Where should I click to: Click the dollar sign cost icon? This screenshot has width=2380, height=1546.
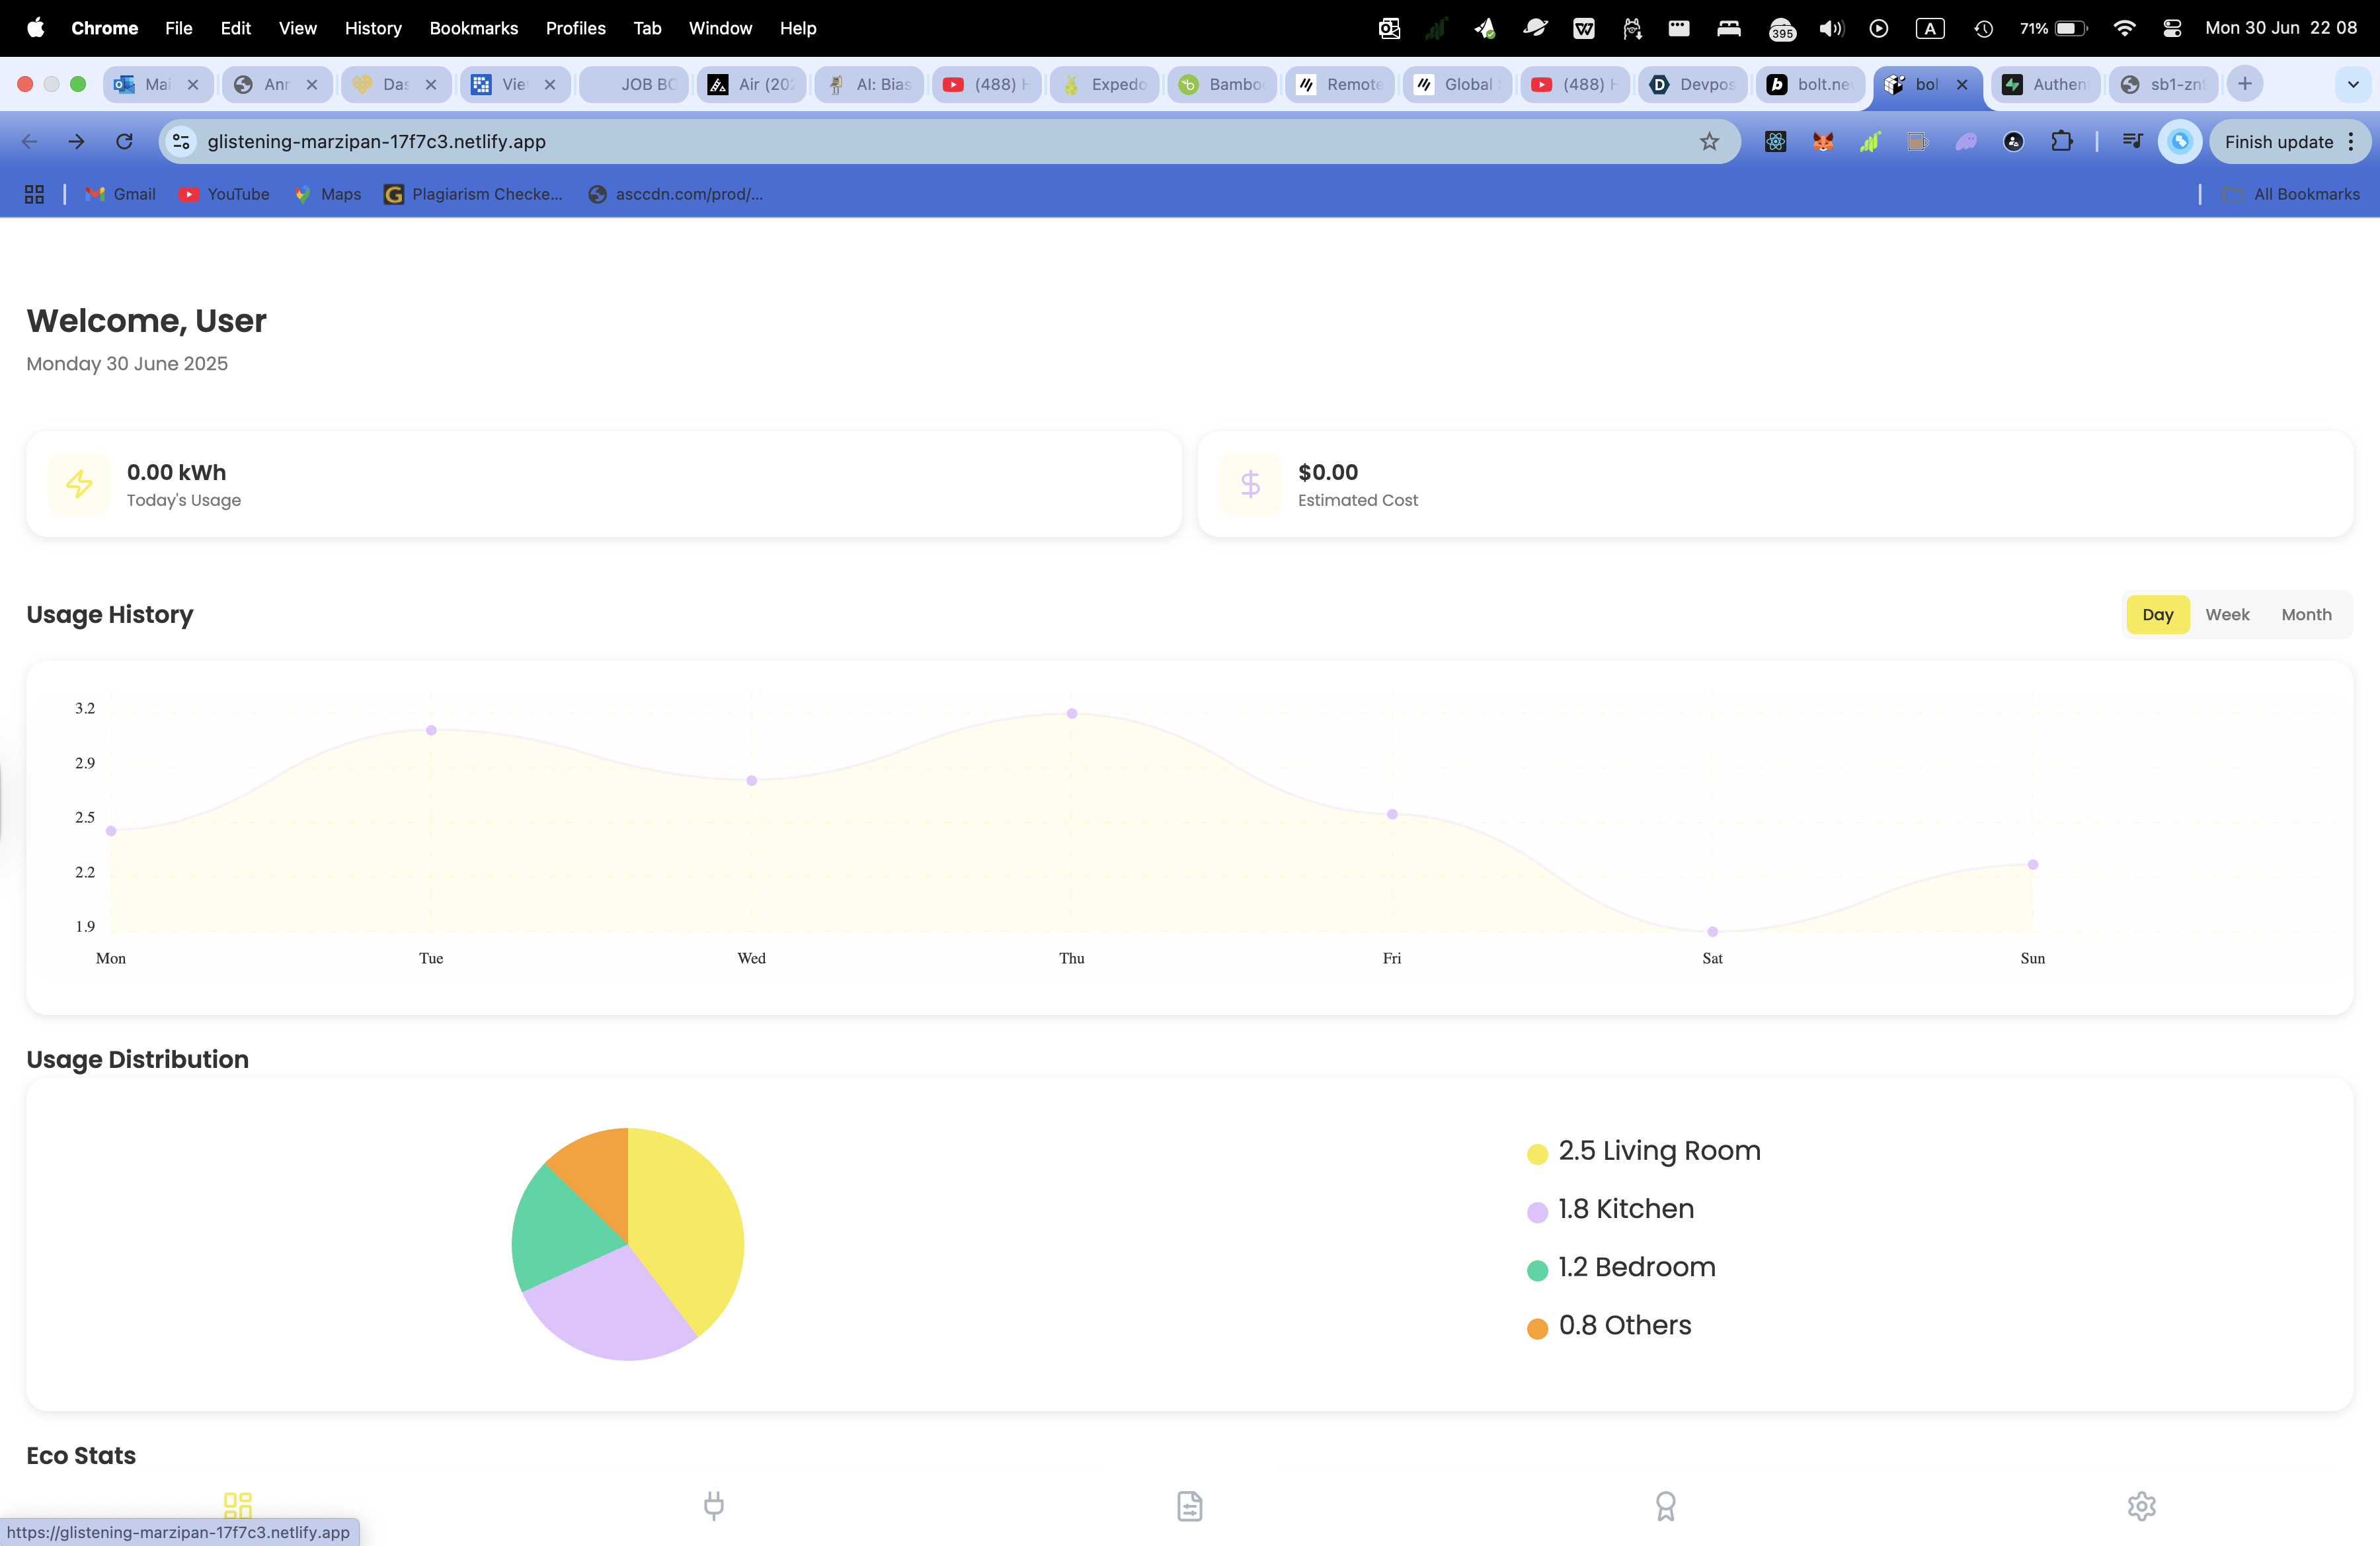(1250, 485)
